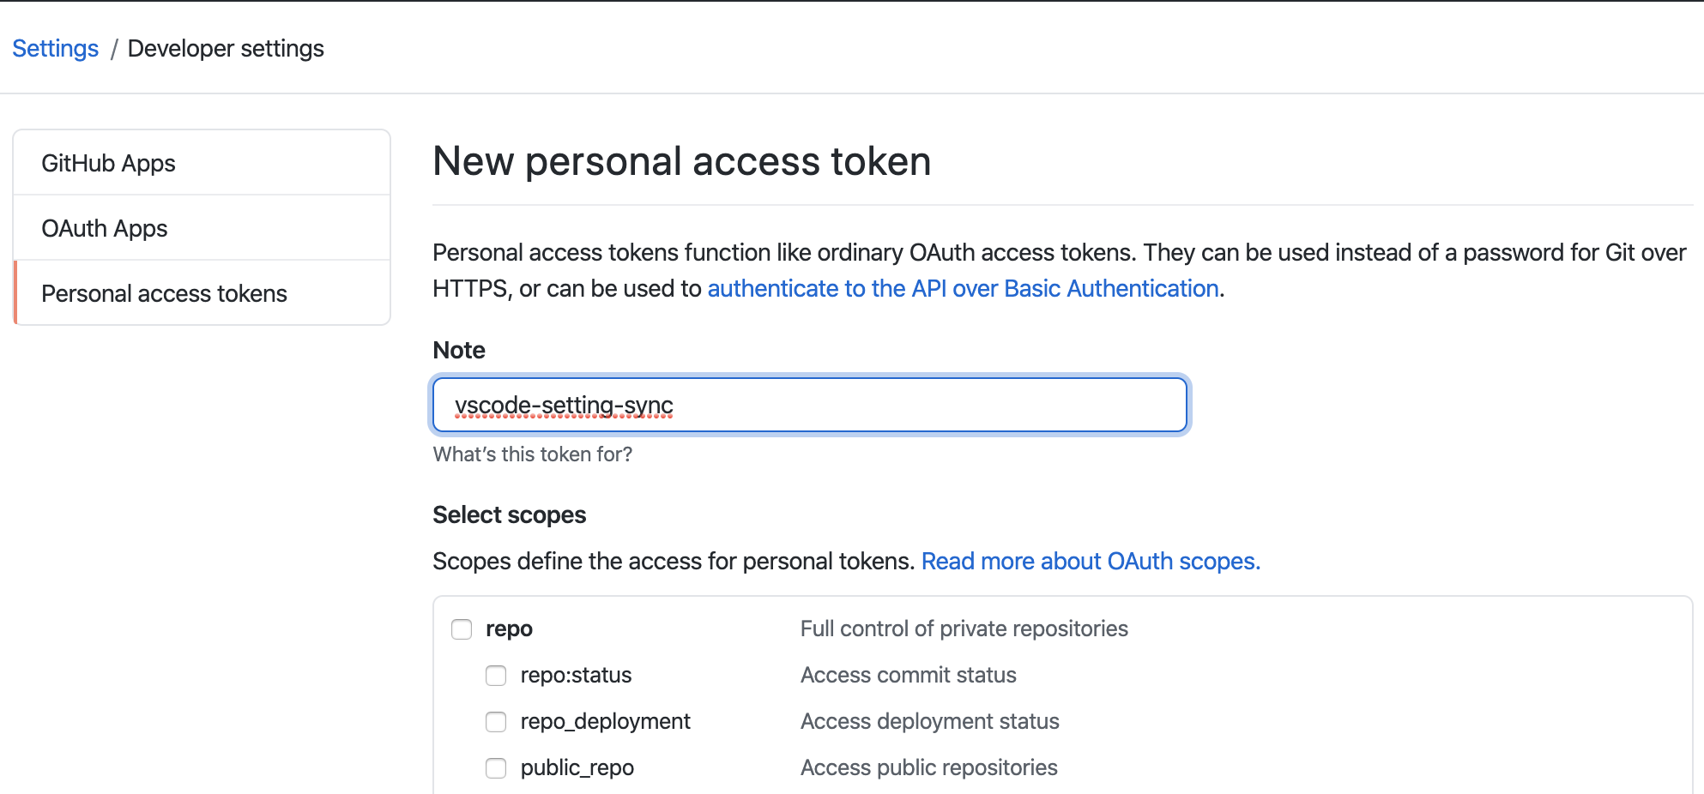Click the Settings breadcrumb link
1704x794 pixels.
pos(56,49)
